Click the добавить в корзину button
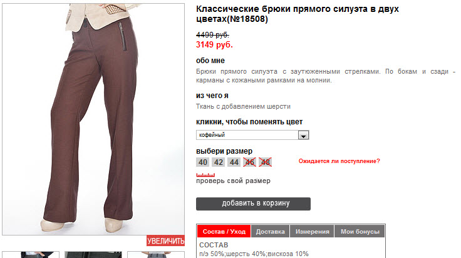 point(253,204)
